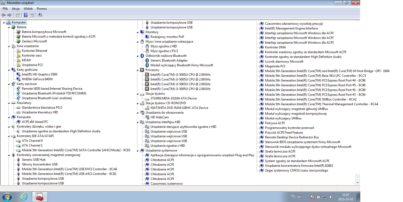Screen dimensions: 403x202
Task: Click the keyboard icon of Standardowa klawiatura PS/2
Action: [x=18, y=108]
